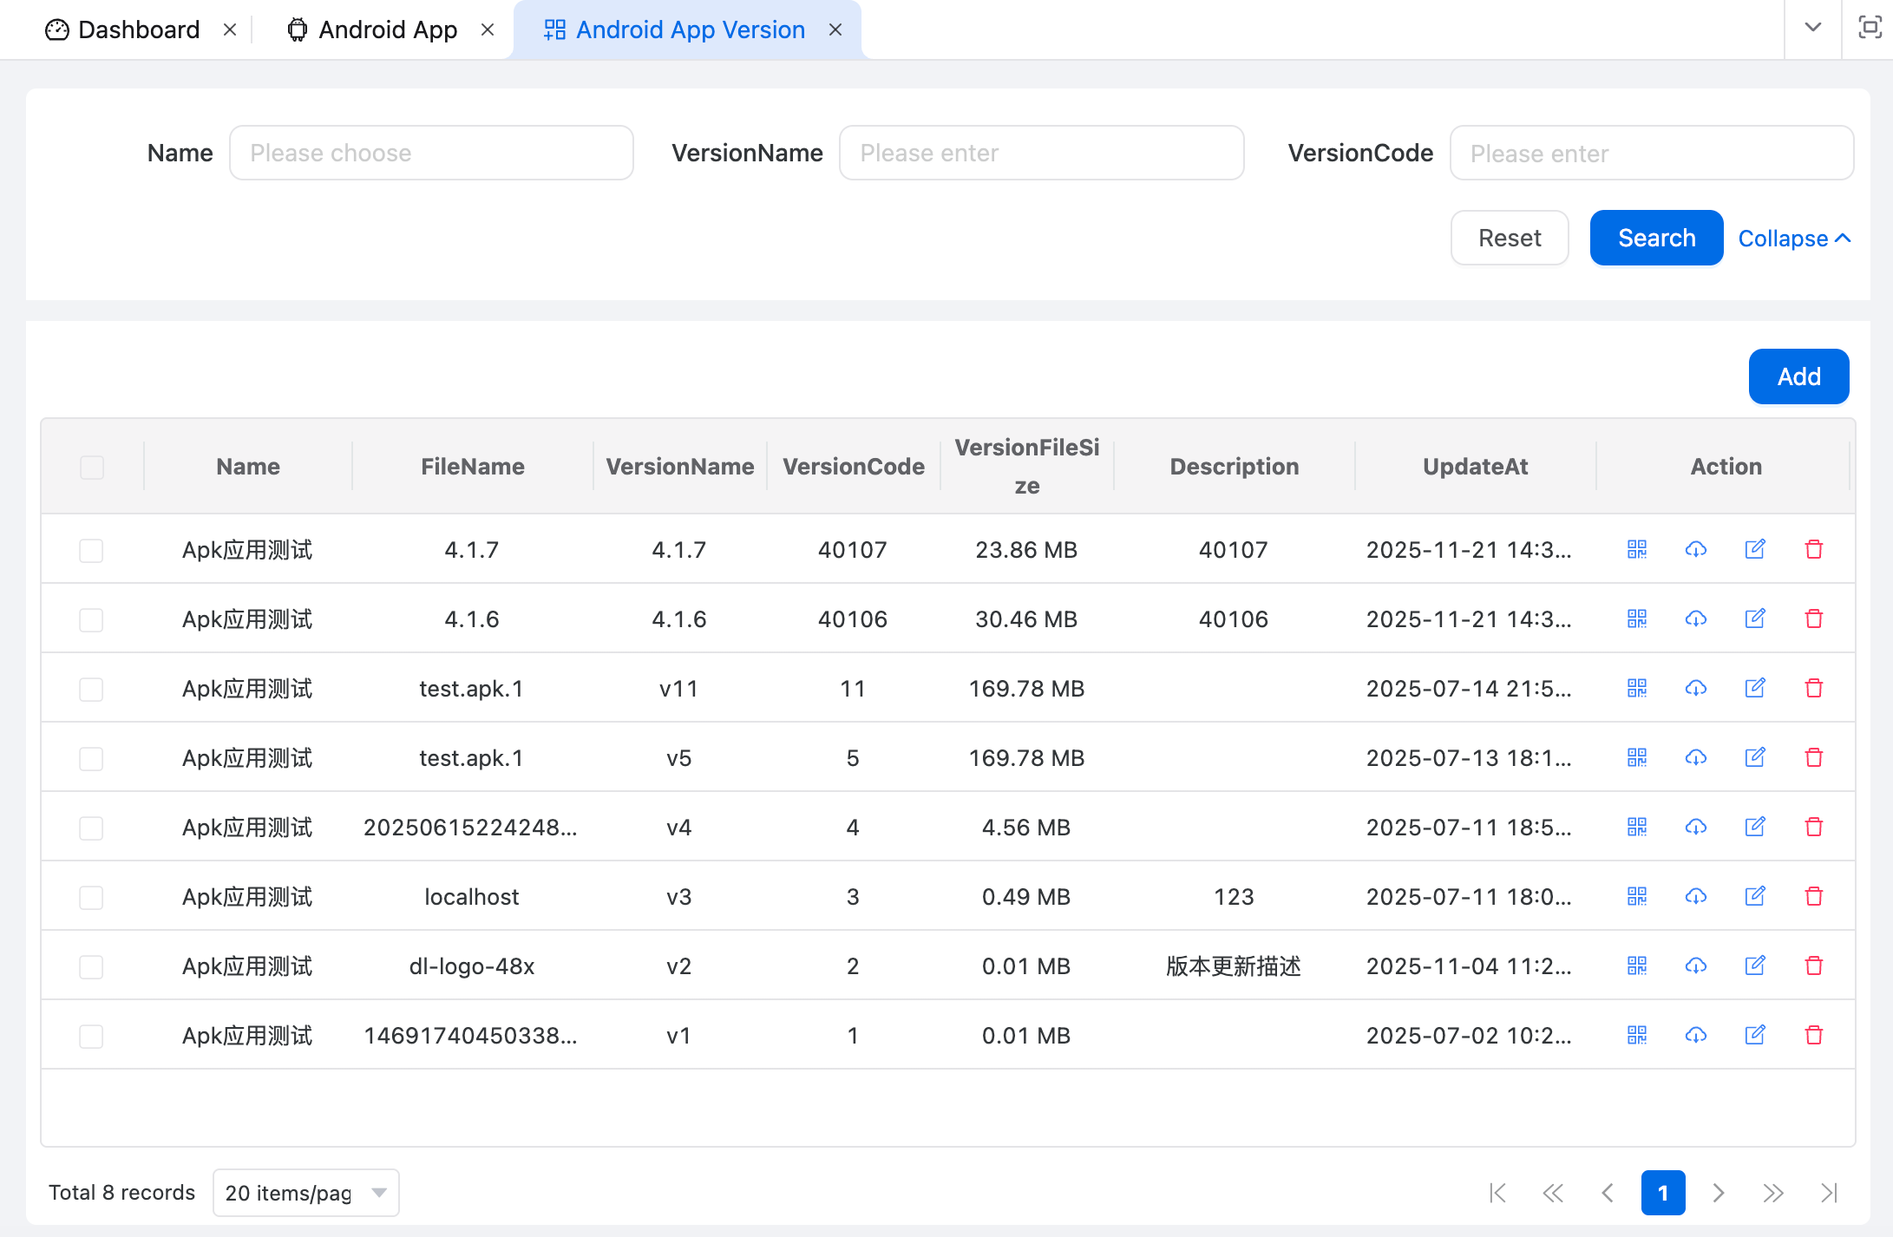
Task: Download the v4 version file
Action: 1696,827
